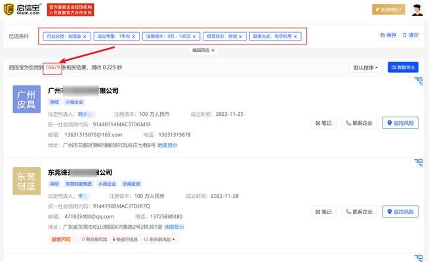Viewport: 429px width, 262px height.
Task: Click the 18679 results count
Action: (52, 67)
